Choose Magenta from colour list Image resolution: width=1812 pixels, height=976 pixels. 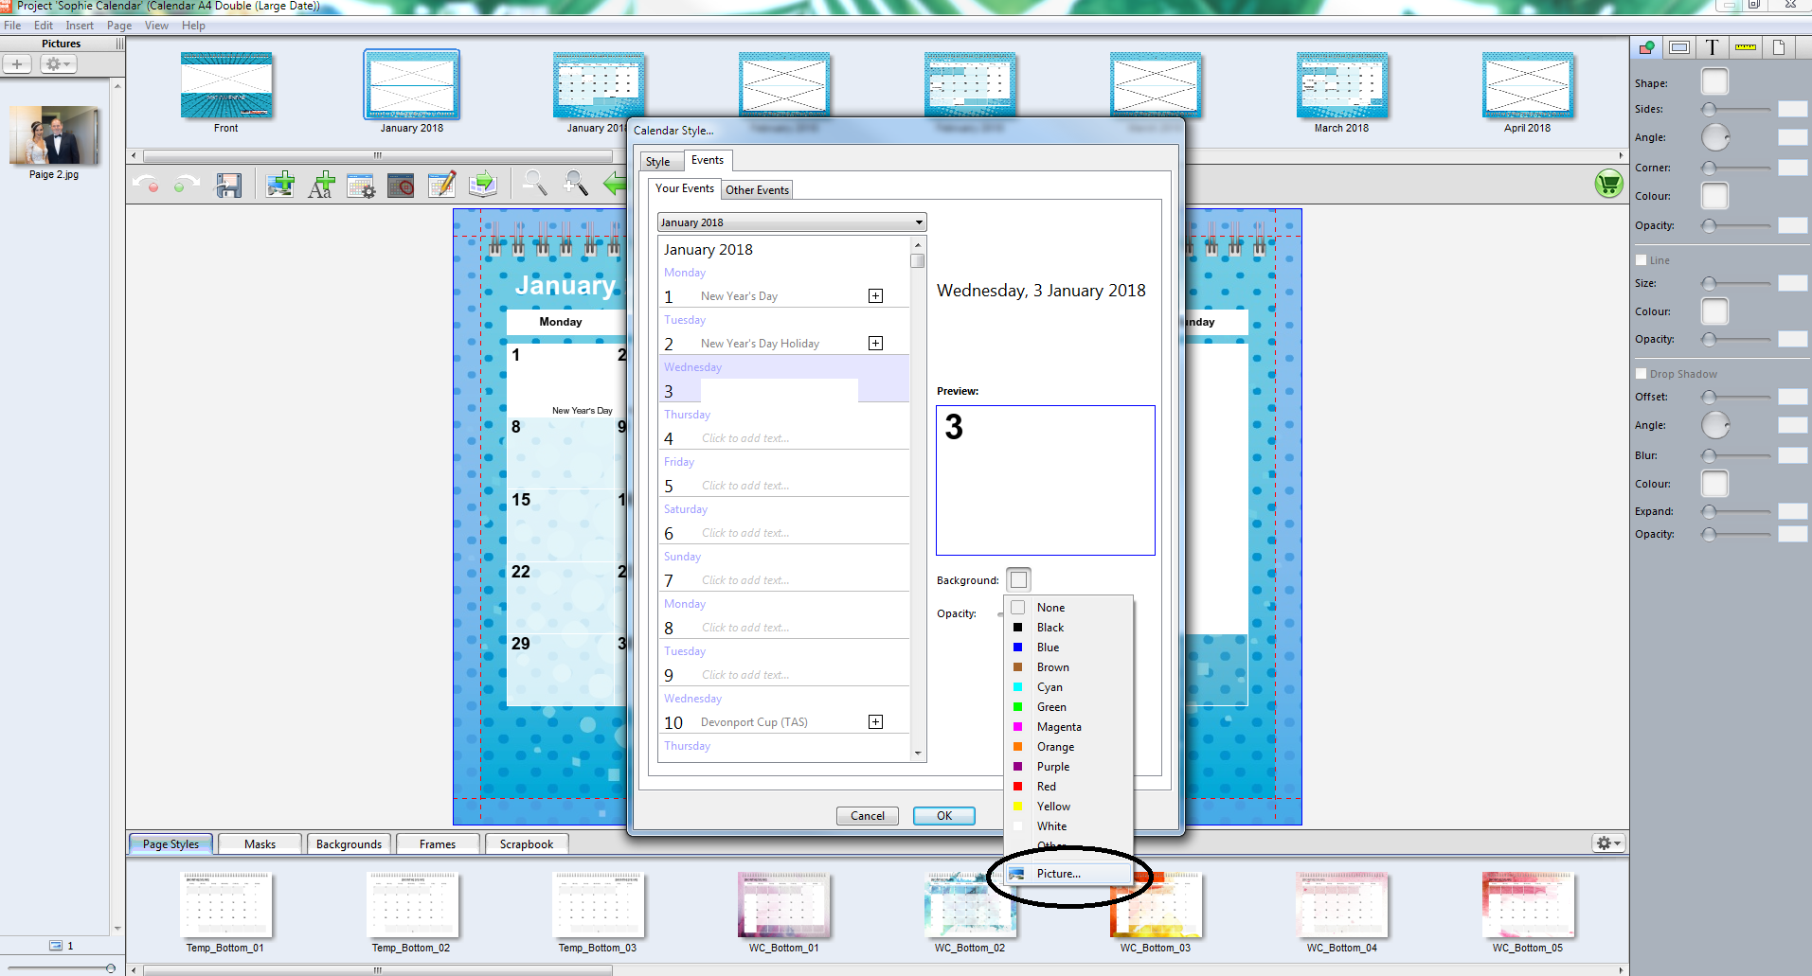coord(1068,727)
